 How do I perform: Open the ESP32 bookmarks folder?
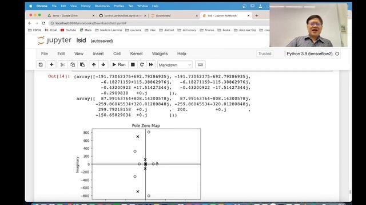pyautogui.click(x=34, y=30)
